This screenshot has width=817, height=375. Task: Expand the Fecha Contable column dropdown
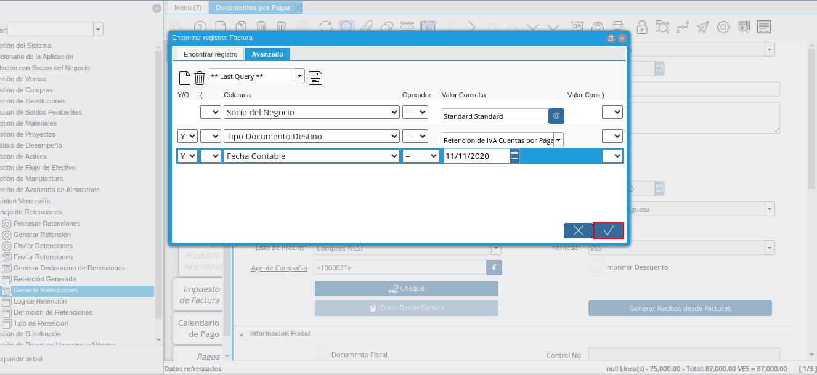click(x=394, y=156)
